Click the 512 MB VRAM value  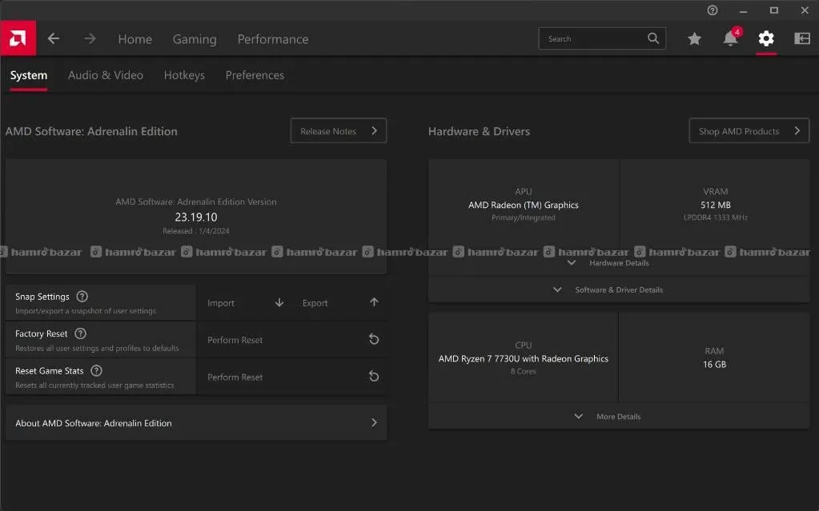click(x=716, y=206)
